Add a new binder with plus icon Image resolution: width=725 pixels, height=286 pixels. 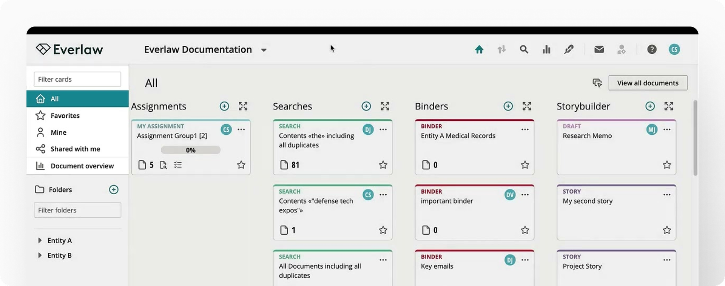coord(508,106)
